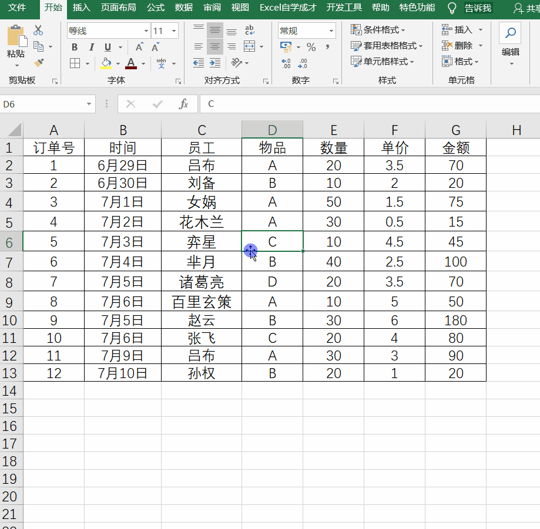
Task: Select column D header
Action: tap(272, 130)
